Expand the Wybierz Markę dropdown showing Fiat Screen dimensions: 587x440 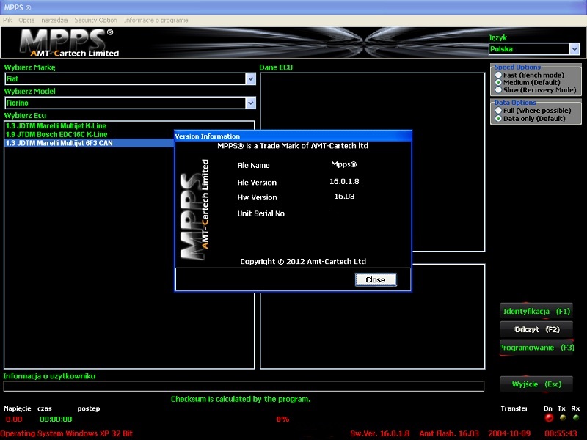point(250,78)
